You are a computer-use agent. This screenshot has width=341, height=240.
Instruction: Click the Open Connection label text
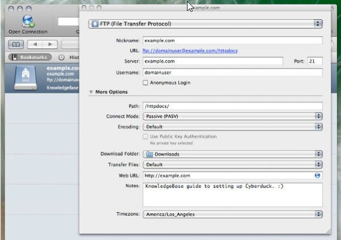click(x=28, y=32)
